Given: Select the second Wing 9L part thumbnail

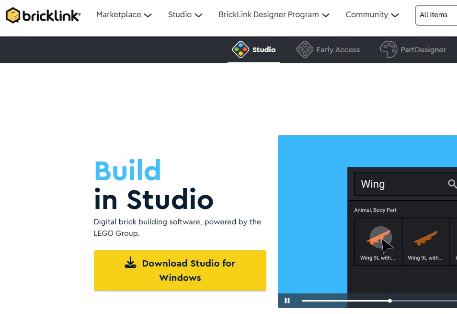Looking at the screenshot, I should (426, 242).
